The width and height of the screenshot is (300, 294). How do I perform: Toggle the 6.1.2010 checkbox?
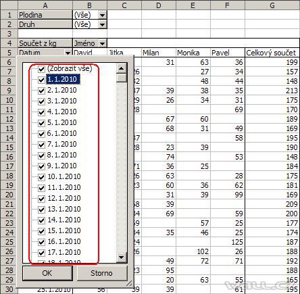[41, 134]
